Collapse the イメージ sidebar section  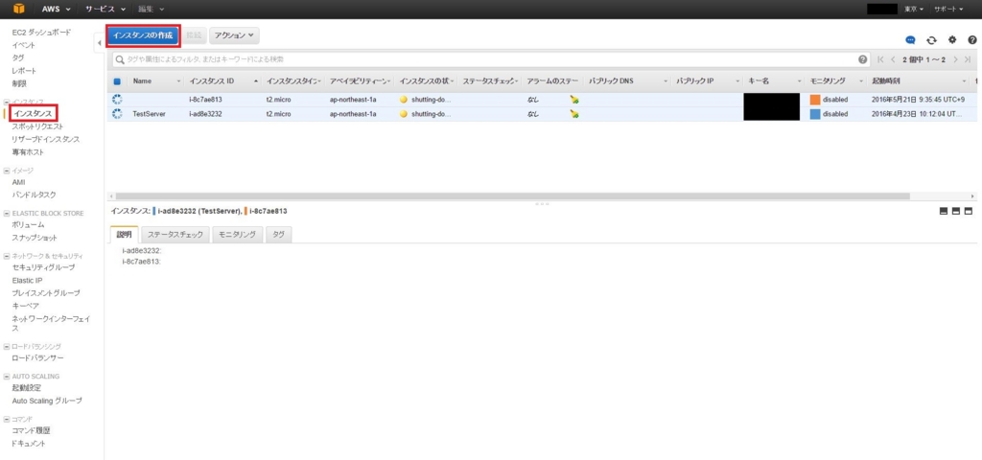point(7,171)
